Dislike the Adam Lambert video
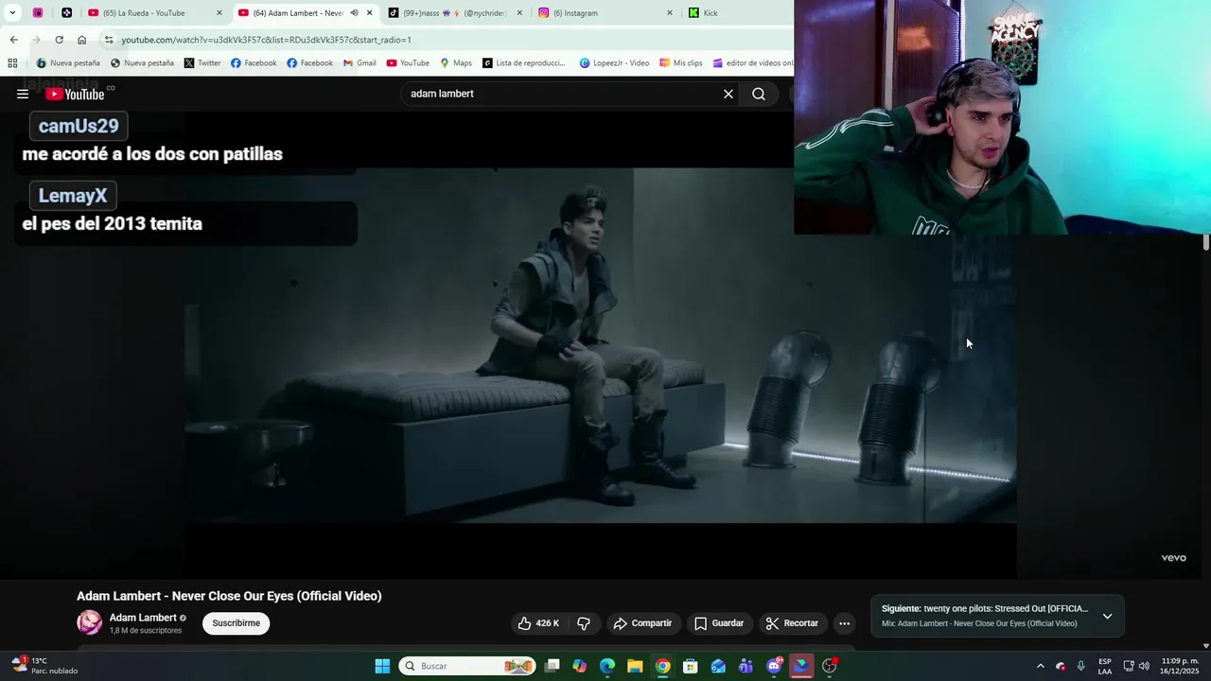 (584, 623)
